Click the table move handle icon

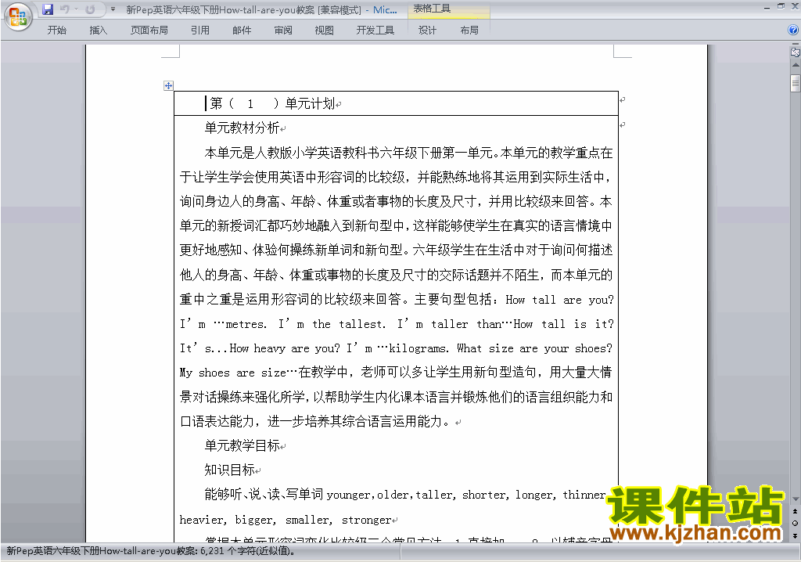tap(169, 85)
